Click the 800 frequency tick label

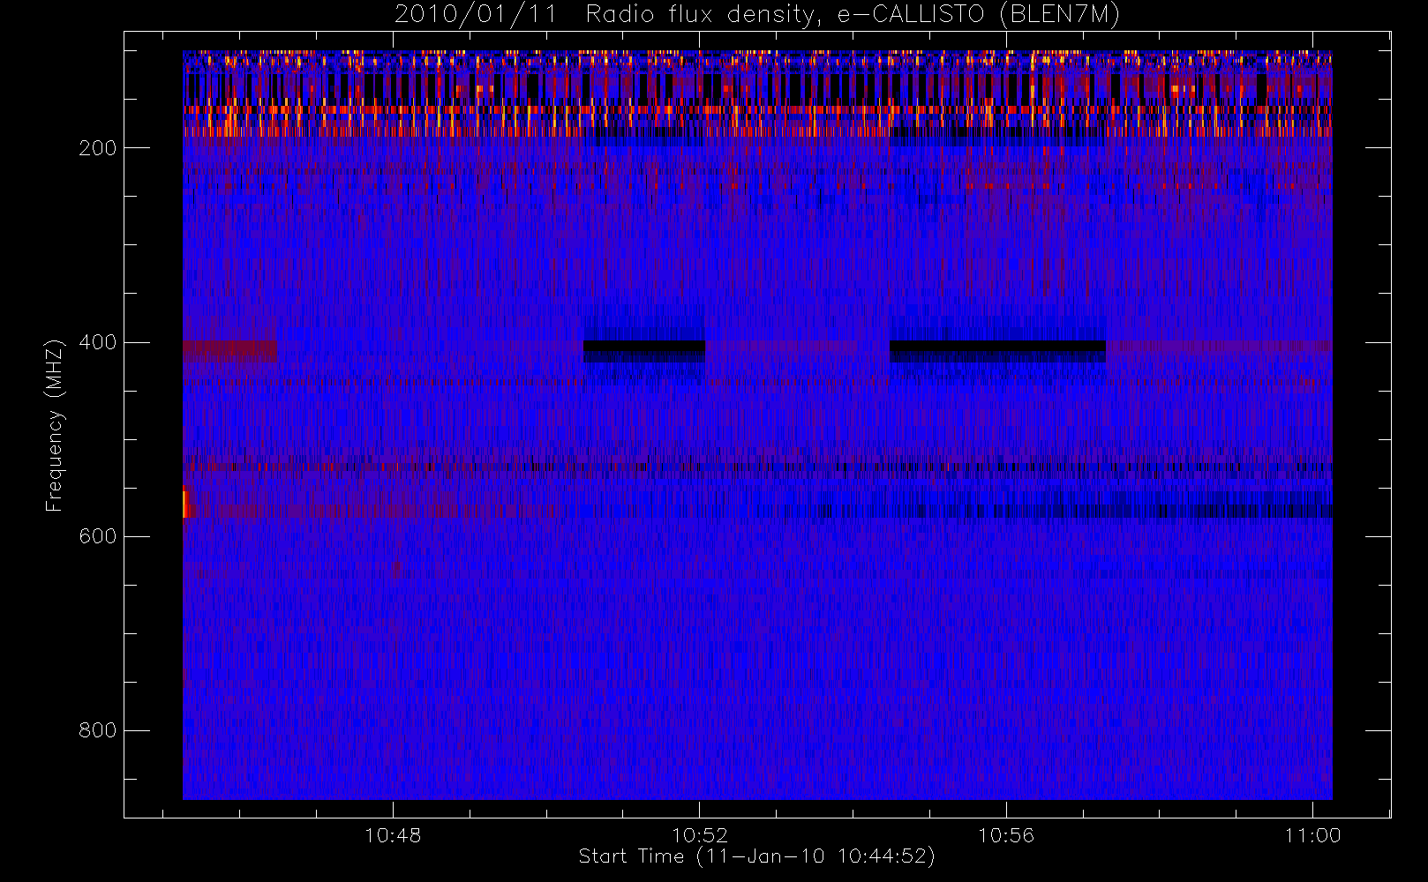97,730
